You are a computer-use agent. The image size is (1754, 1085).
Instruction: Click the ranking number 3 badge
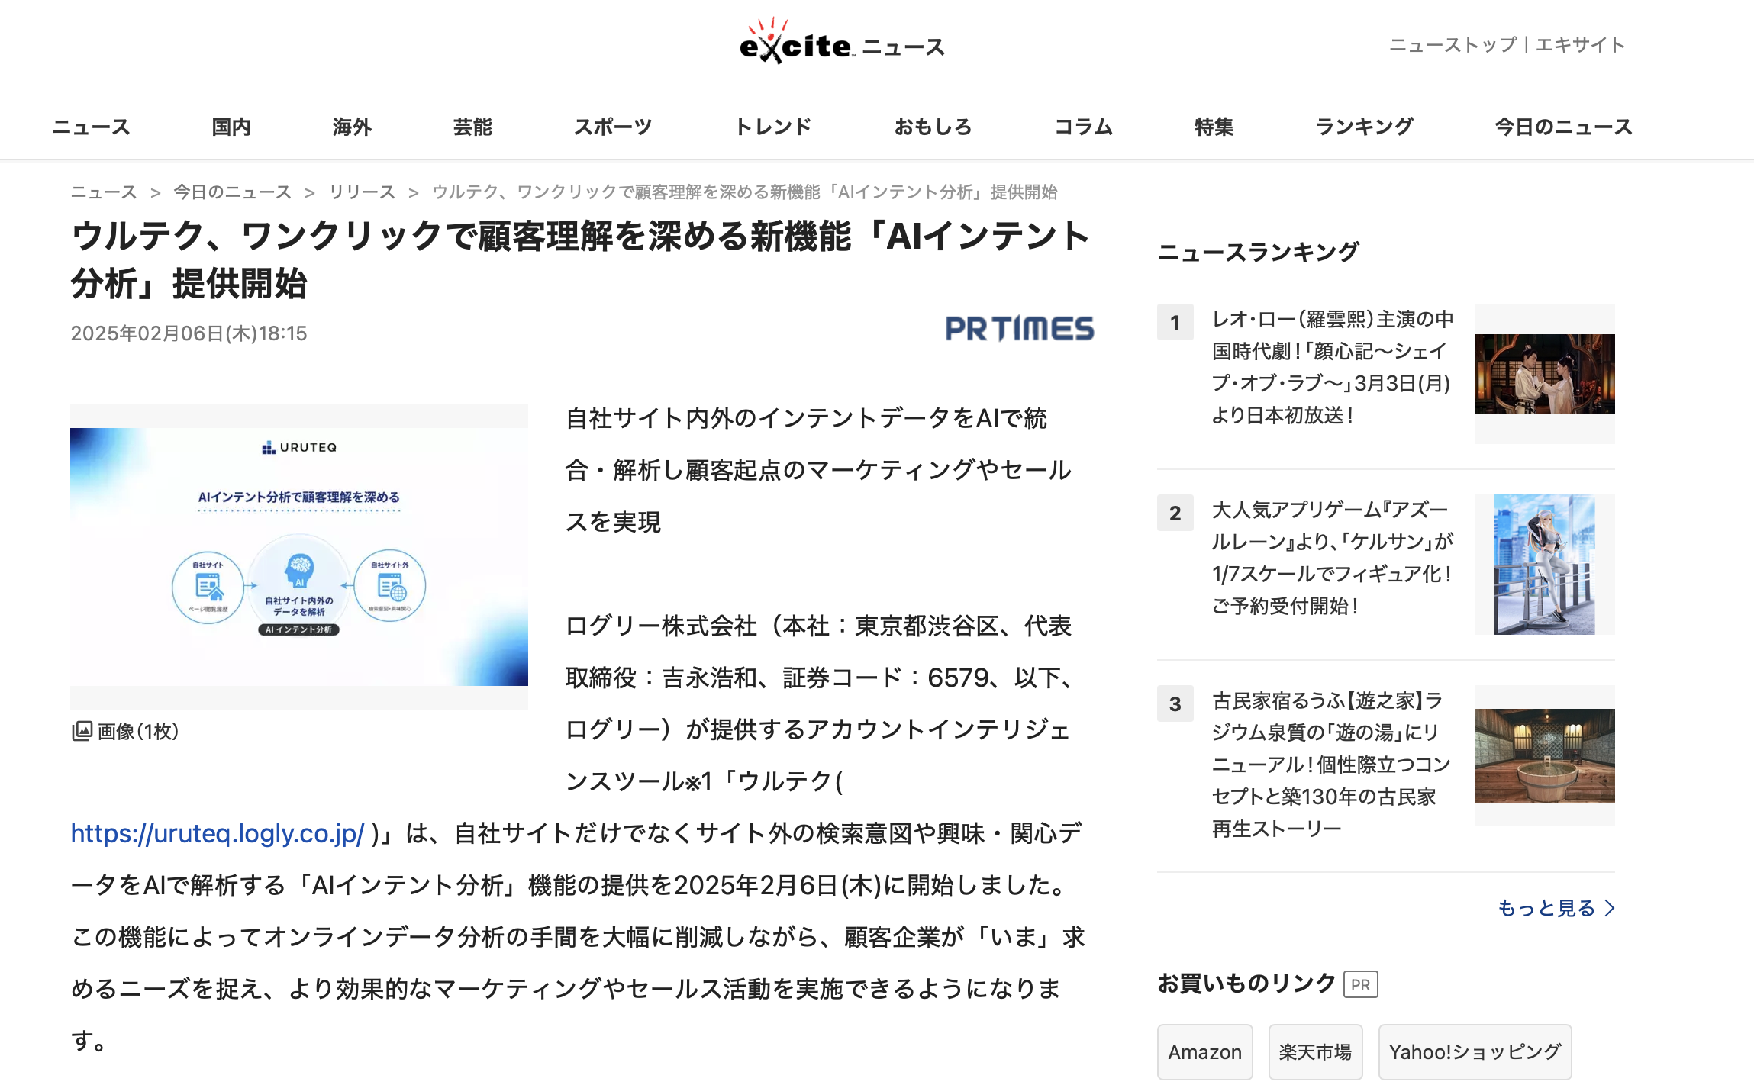coord(1175,704)
